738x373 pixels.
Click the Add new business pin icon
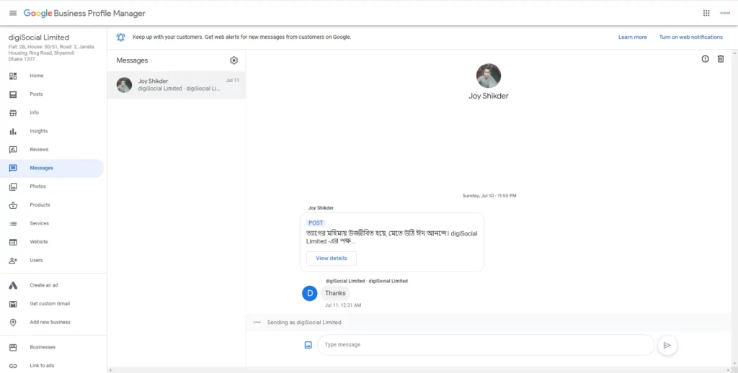click(x=13, y=322)
